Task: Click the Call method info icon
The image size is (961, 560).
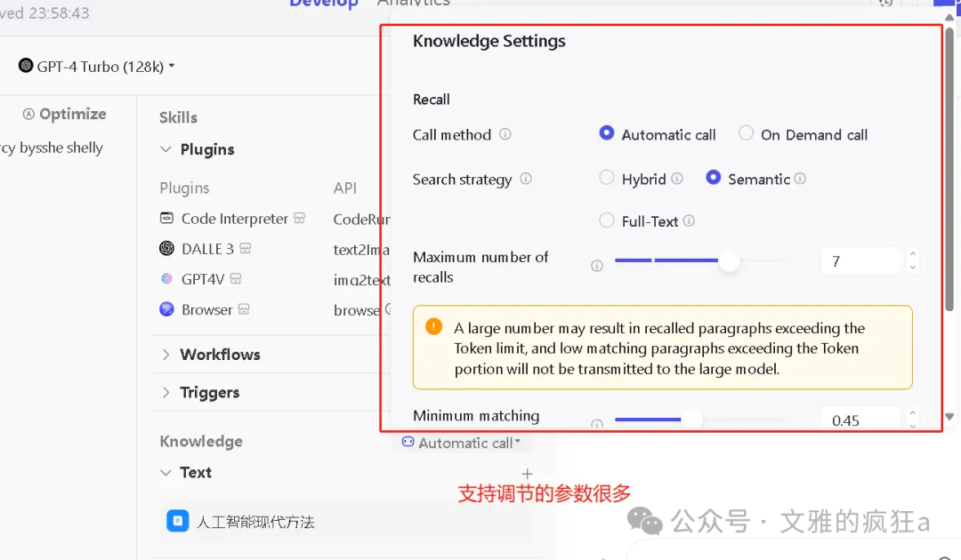Action: [x=505, y=134]
